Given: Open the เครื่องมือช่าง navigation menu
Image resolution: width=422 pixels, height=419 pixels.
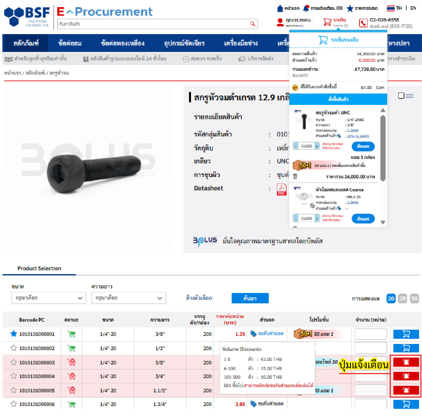Looking at the screenshot, I should (x=241, y=43).
